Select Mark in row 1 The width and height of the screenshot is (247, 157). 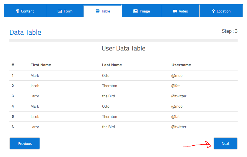tap(35, 75)
